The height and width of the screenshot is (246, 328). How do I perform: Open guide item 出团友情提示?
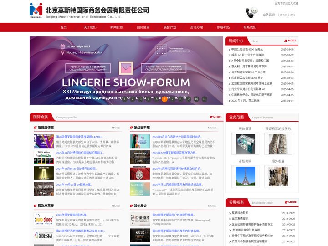tap(240, 219)
